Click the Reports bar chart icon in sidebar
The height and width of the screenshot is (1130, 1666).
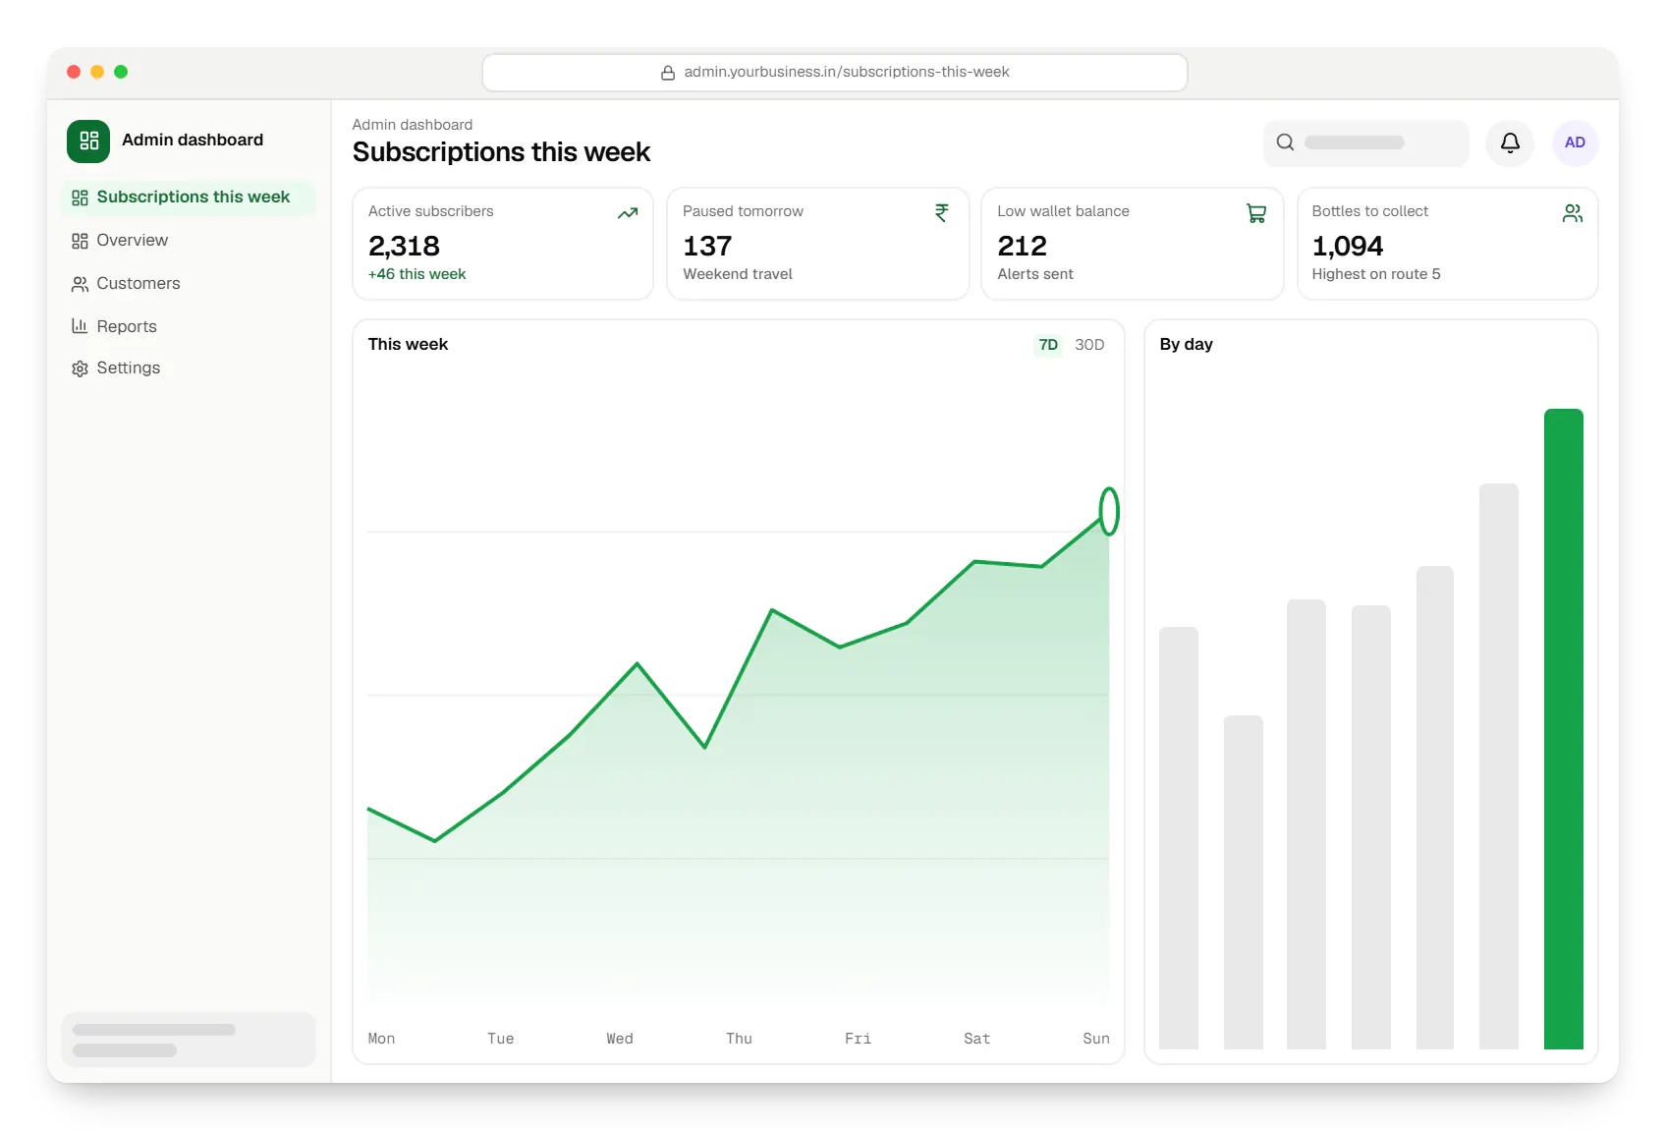(x=80, y=326)
